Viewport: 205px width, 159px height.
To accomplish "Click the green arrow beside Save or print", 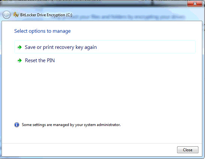I will point(19,47).
